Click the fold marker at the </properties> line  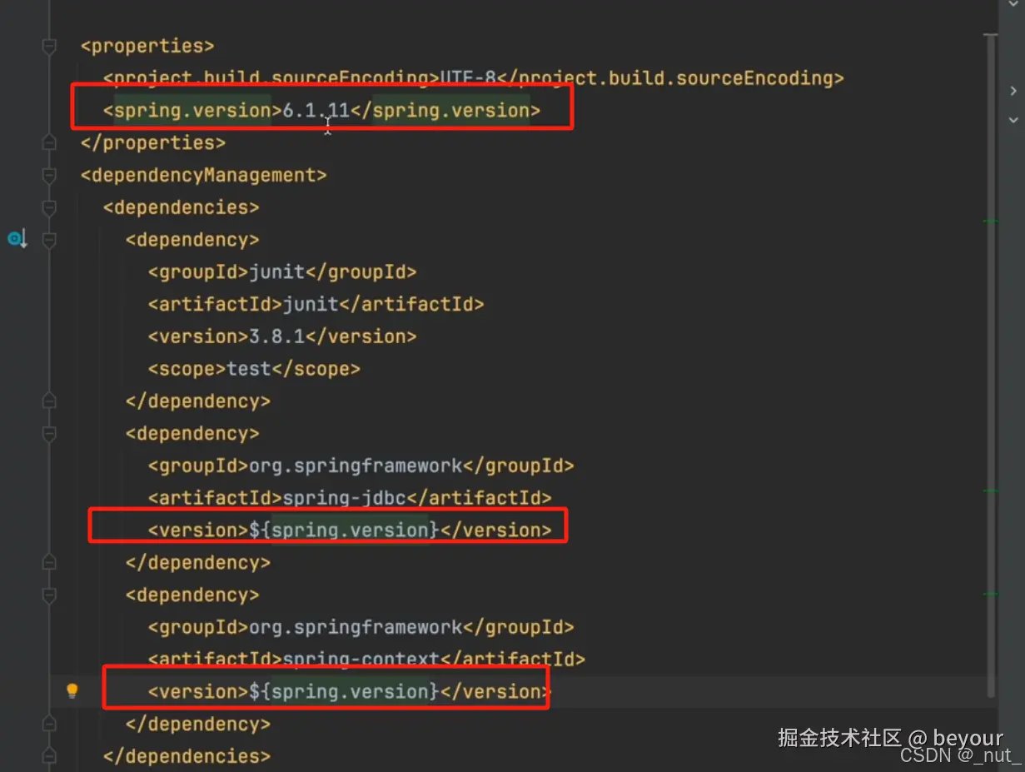pyautogui.click(x=49, y=142)
